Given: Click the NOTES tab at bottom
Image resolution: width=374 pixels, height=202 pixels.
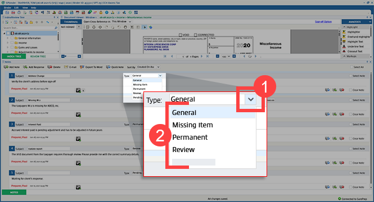Looking at the screenshot, I should pyautogui.click(x=14, y=192).
